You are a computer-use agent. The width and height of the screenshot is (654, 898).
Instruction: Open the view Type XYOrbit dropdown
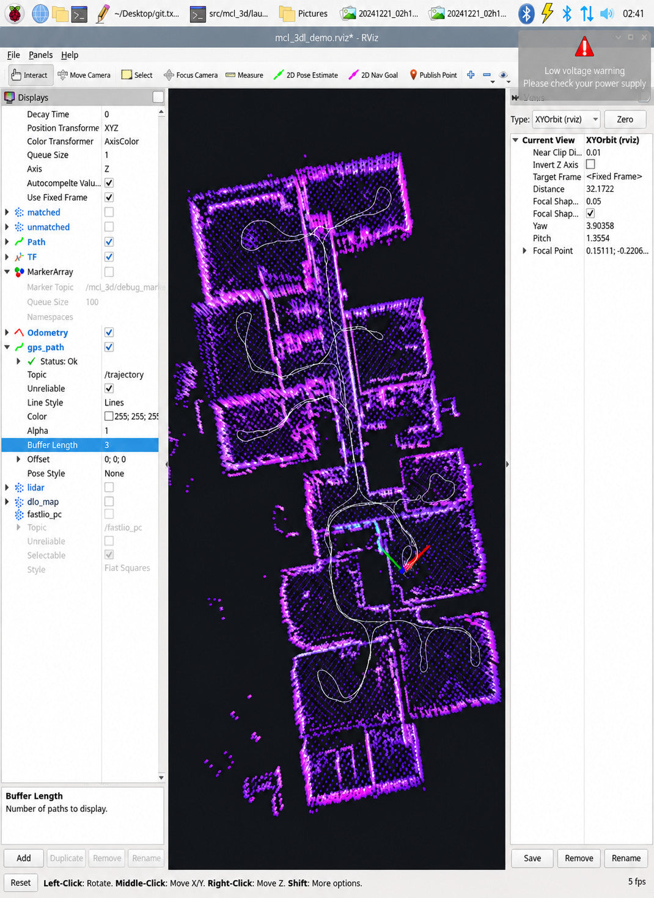coord(566,119)
